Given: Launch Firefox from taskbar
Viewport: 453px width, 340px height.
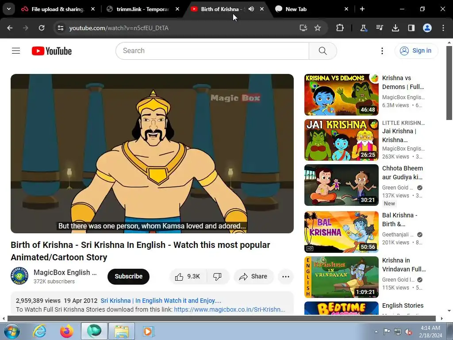Looking at the screenshot, I should (66, 331).
